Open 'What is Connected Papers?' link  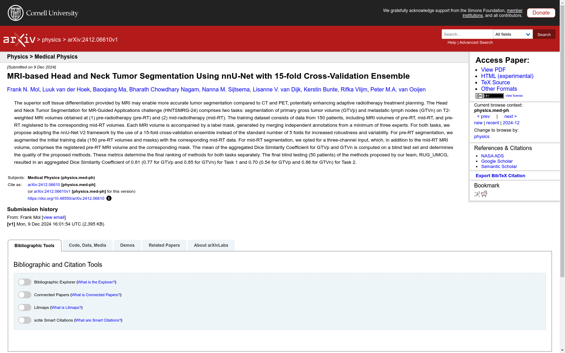pyautogui.click(x=96, y=295)
